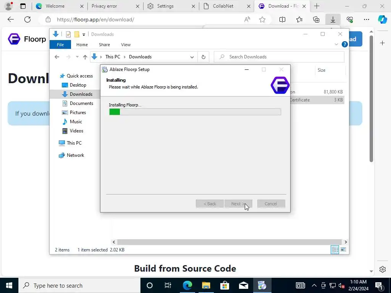Select Quick access in navigation pane
This screenshot has height=293, width=391.
pos(76,76)
